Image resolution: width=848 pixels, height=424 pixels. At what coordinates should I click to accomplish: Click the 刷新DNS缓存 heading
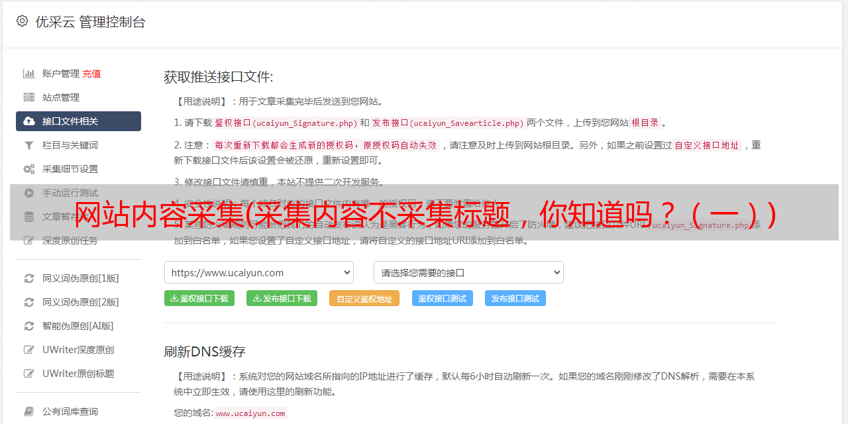[205, 351]
